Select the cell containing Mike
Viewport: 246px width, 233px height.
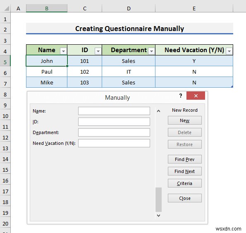coord(47,82)
